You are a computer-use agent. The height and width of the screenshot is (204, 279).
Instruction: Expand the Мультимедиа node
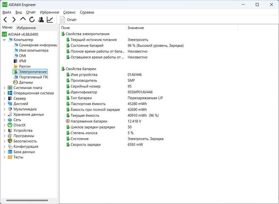click(x=4, y=109)
